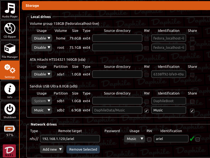Expand the Add new dropdown
This screenshot has width=210, height=158.
click(52, 149)
